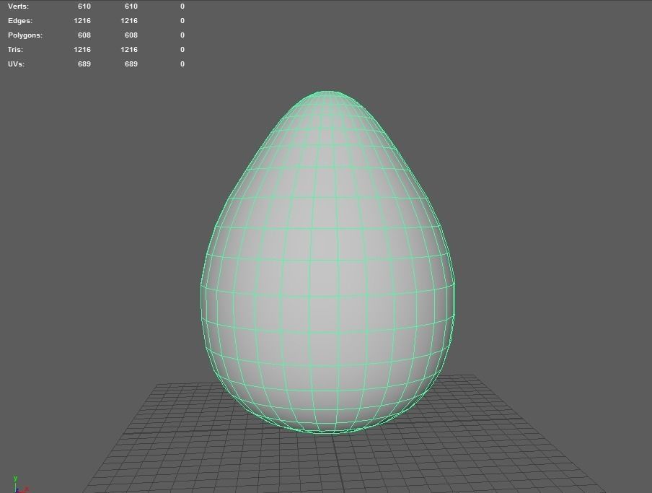
Task: Click the first Verts value 610
Action: pos(84,6)
